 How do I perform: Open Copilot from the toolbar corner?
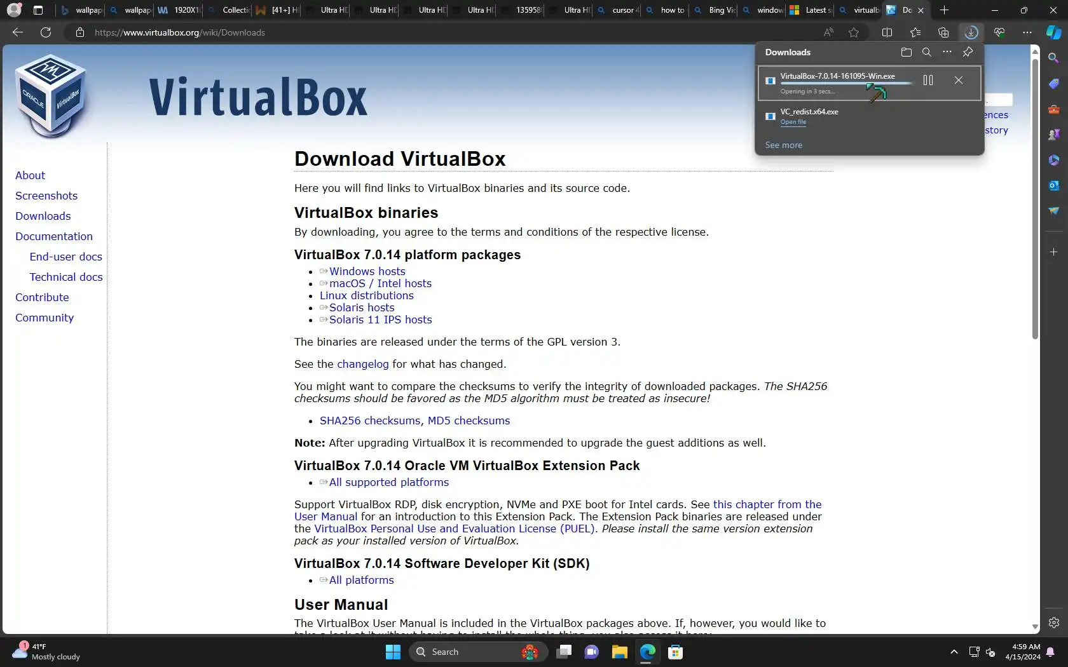[1054, 32]
